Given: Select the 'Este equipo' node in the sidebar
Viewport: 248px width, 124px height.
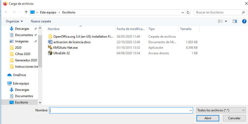Looking at the screenshot, I should pos(21,83).
